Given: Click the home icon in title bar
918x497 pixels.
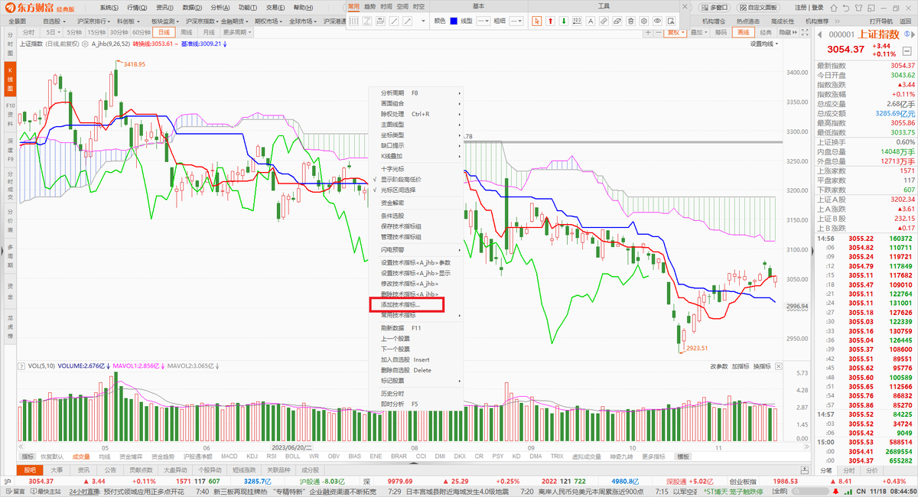Looking at the screenshot, I should [833, 8].
